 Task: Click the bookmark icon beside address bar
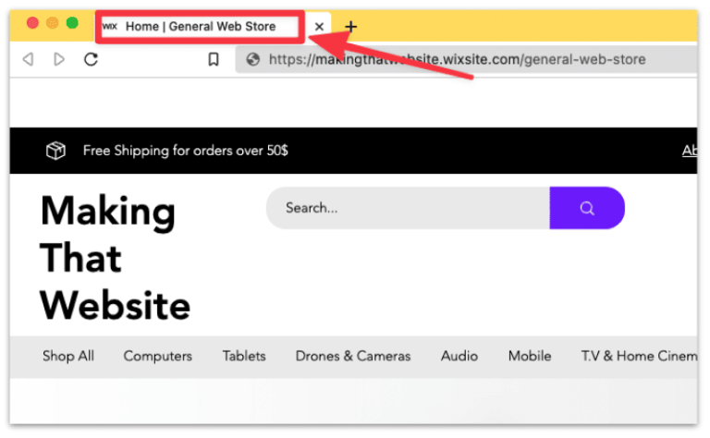(x=214, y=59)
